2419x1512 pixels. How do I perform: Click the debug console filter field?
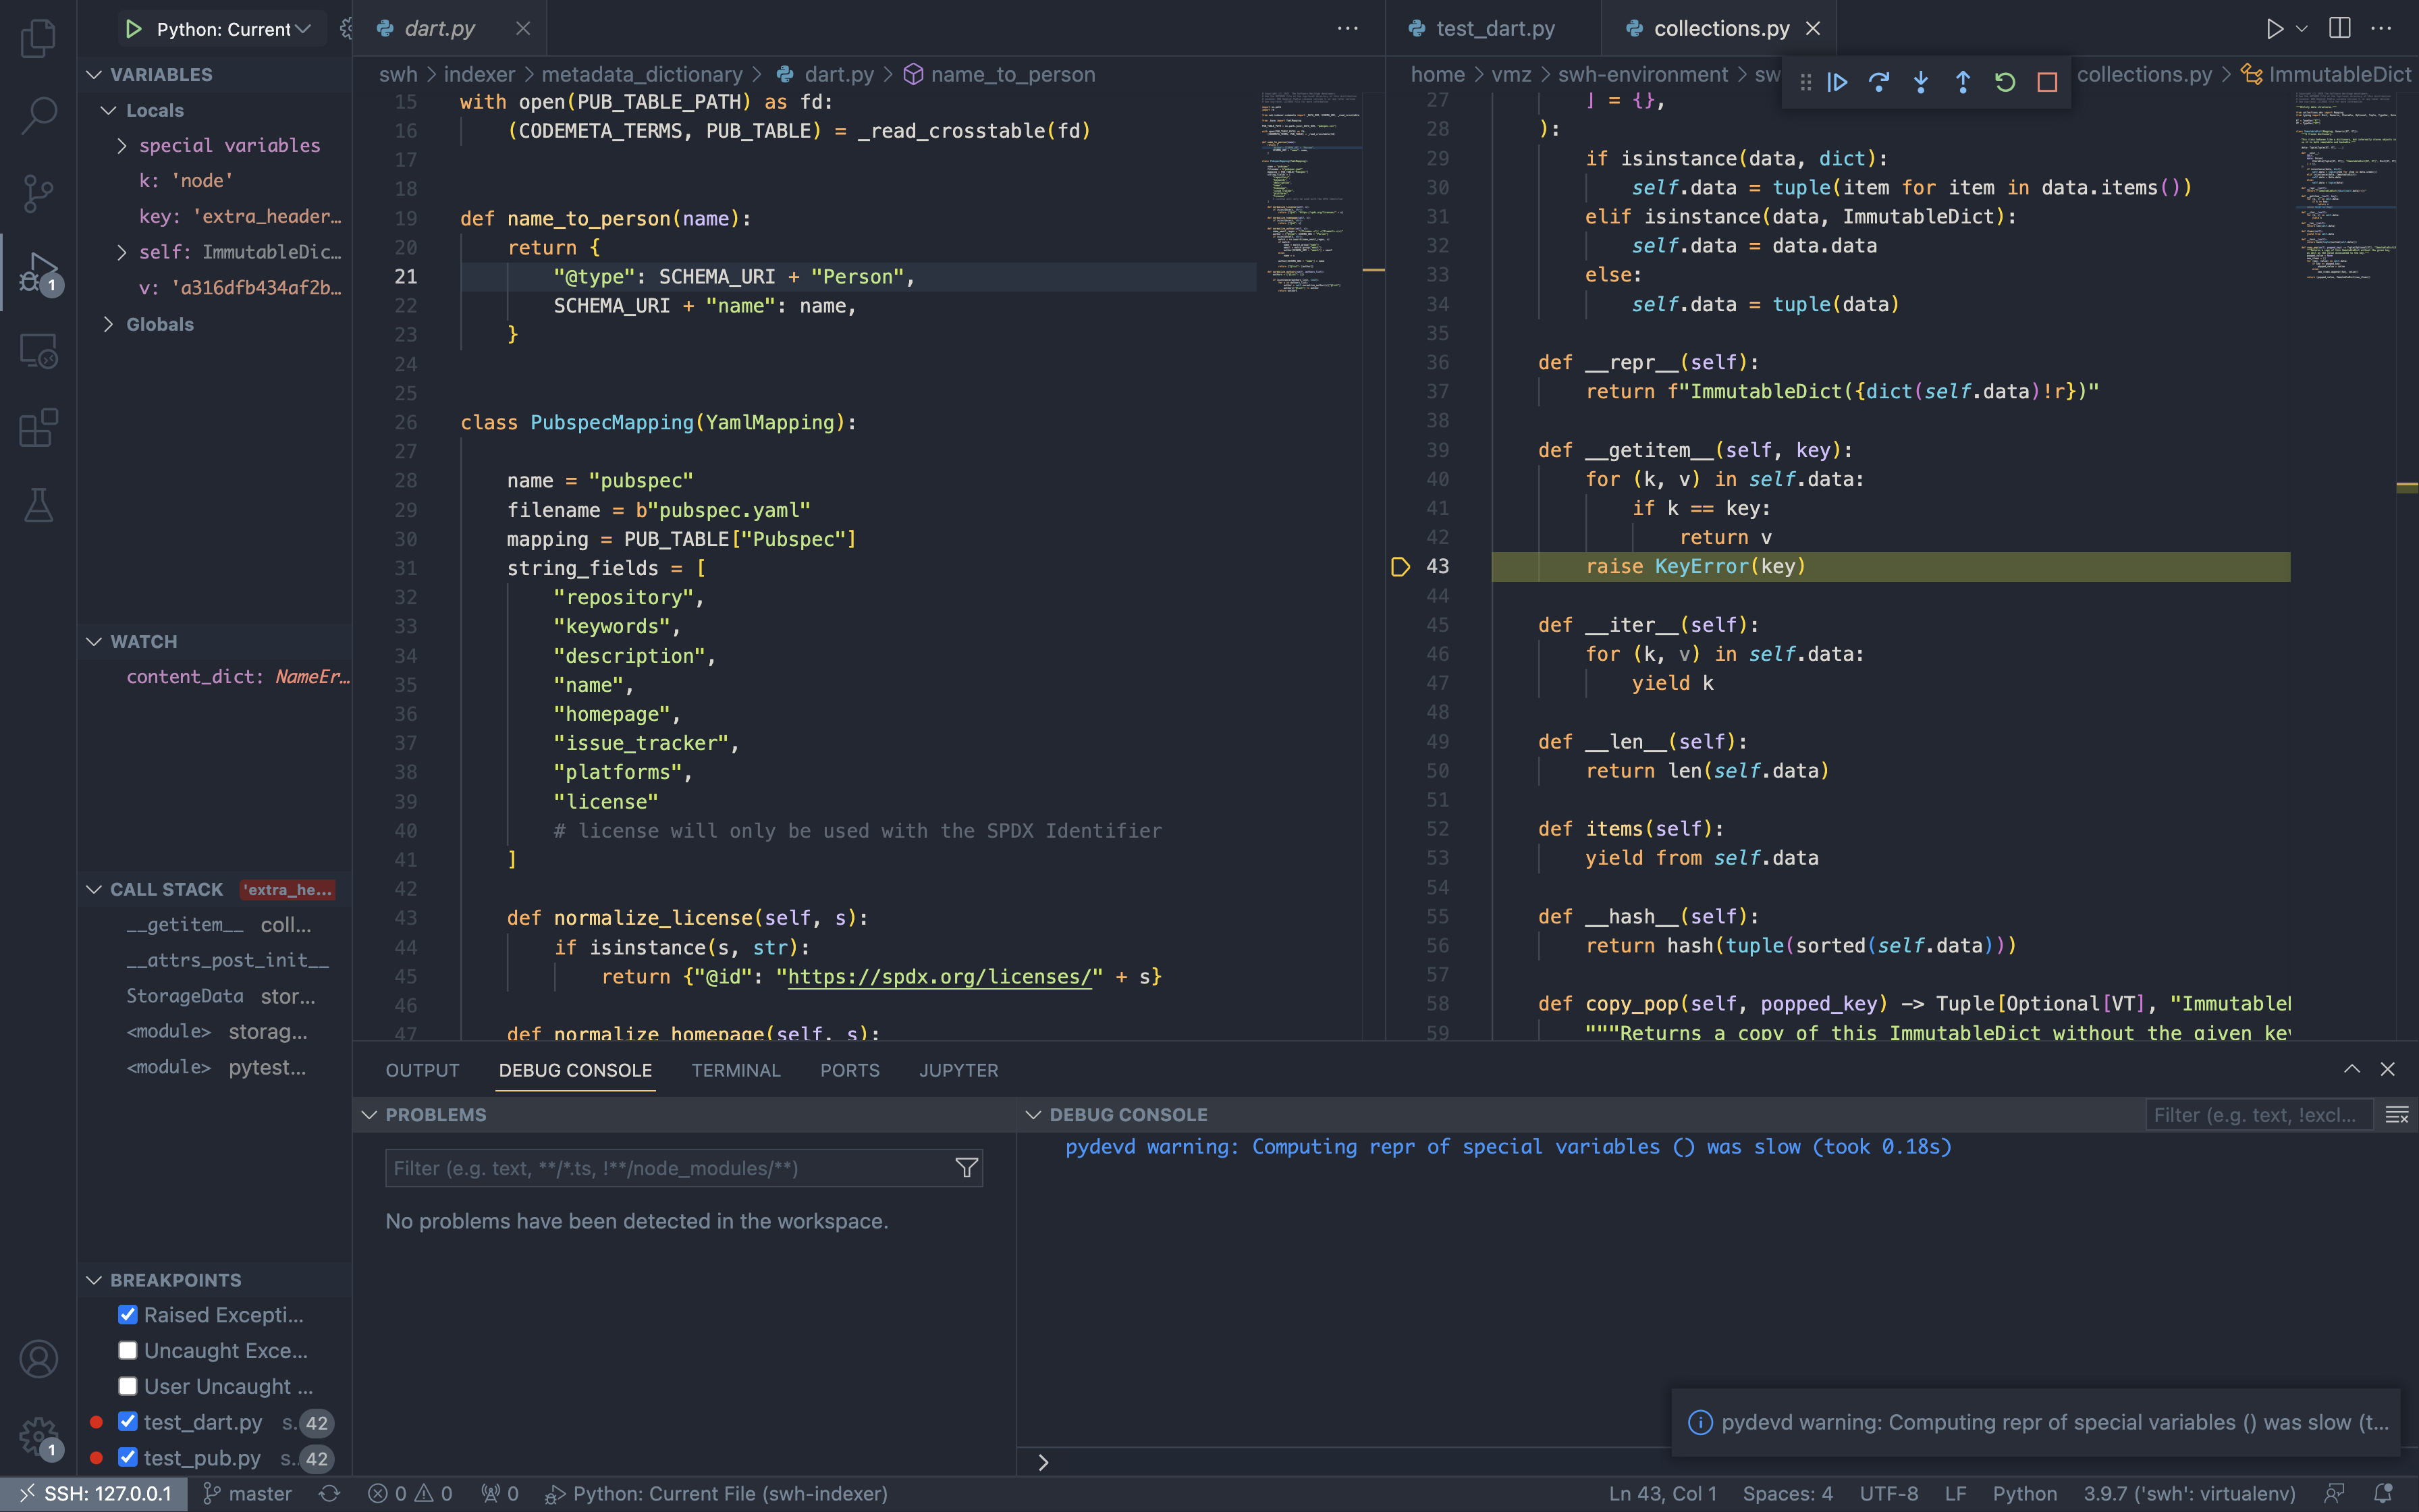pyautogui.click(x=2259, y=1115)
